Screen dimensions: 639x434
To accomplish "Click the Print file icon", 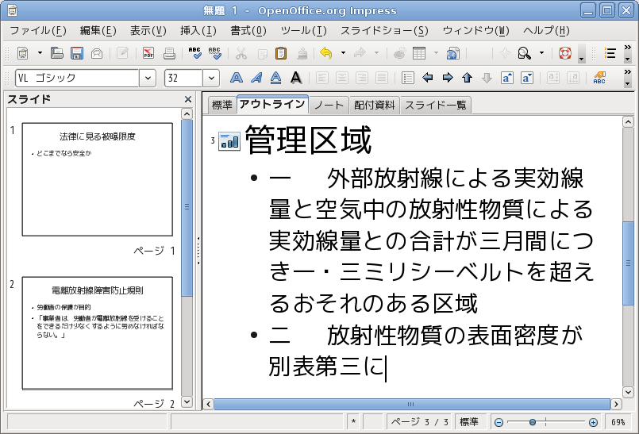I will (169, 54).
